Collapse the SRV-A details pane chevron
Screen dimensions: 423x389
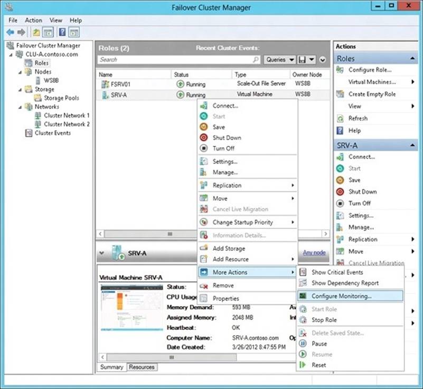click(102, 253)
